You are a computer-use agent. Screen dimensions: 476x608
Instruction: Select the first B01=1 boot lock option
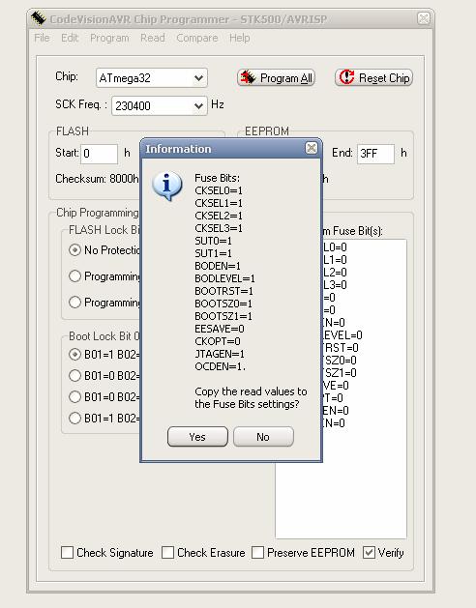[74, 355]
